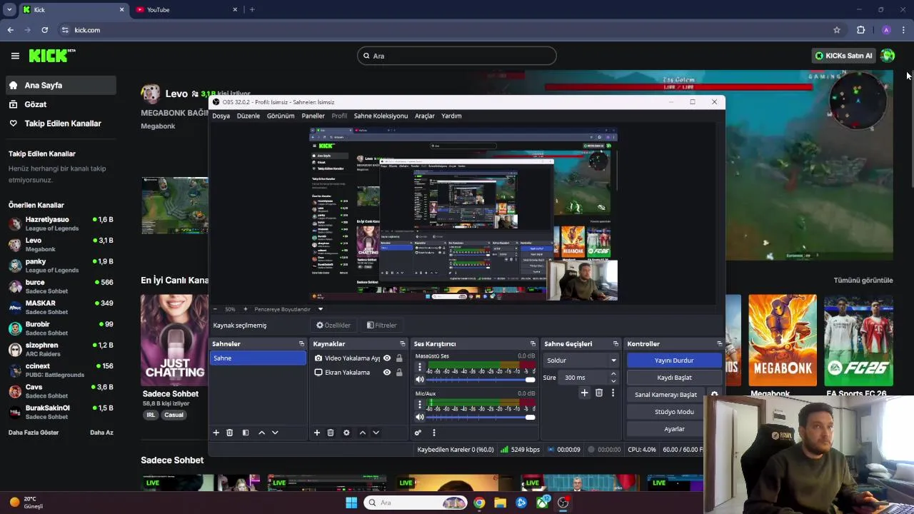Viewport: 914px width, 514px height.
Task: Open the Dosya menu in OBS
Action: [221, 116]
